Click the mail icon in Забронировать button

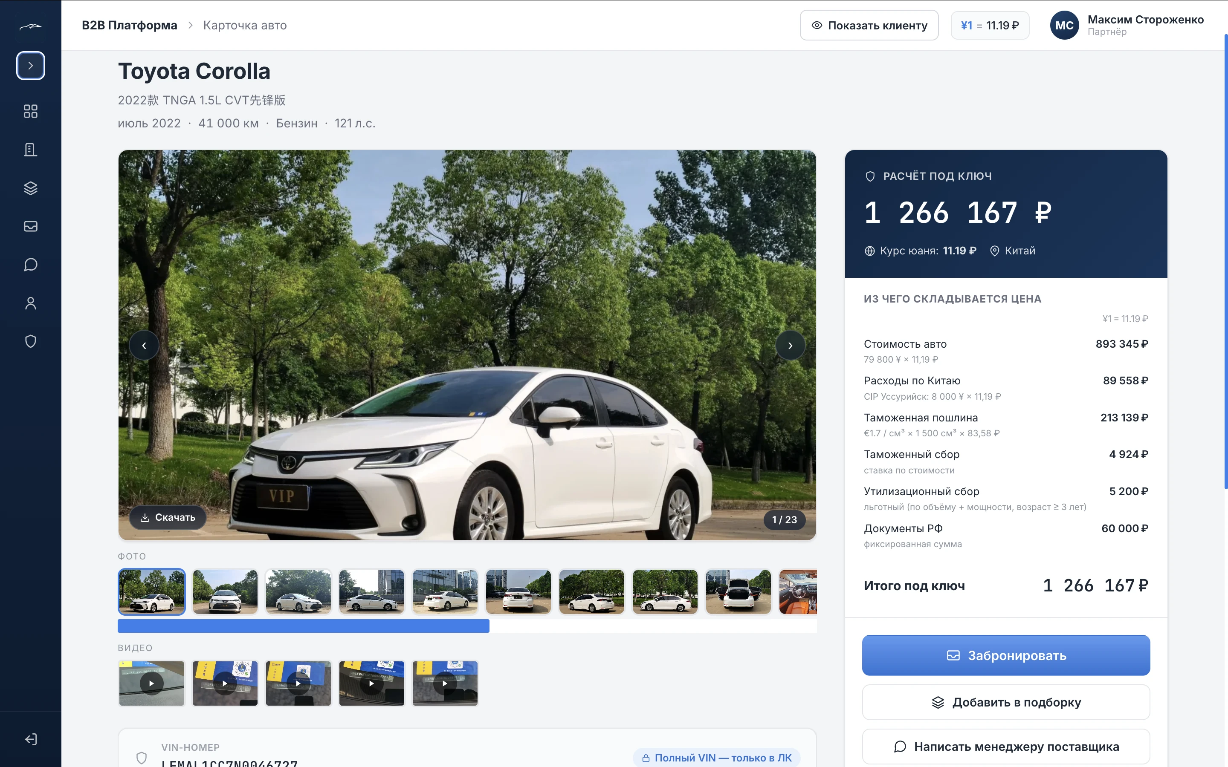pyautogui.click(x=953, y=655)
